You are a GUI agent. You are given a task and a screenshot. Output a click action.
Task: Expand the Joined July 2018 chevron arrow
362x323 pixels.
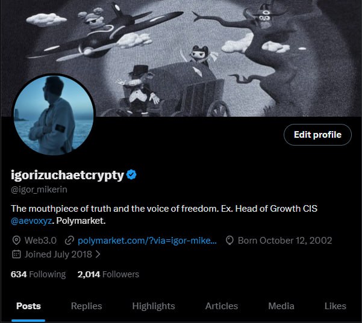pos(98,254)
